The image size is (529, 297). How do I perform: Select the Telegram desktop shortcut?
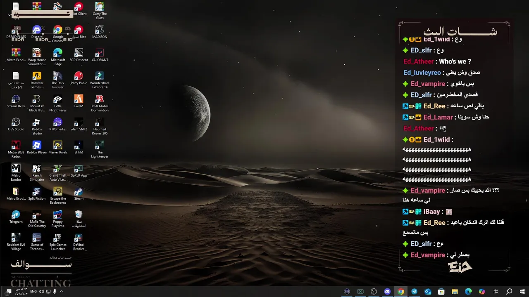pyautogui.click(x=16, y=217)
